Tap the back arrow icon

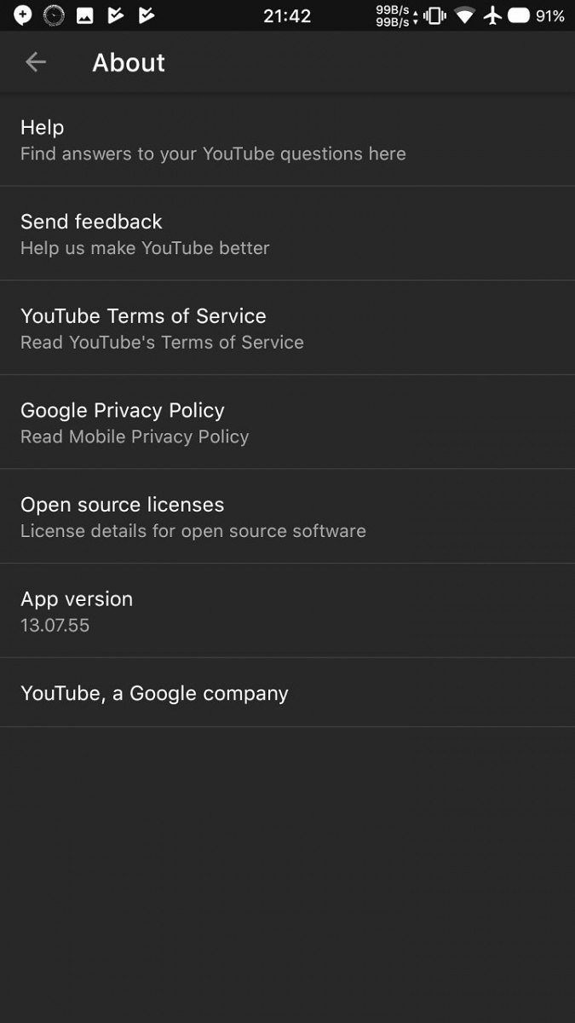[35, 62]
